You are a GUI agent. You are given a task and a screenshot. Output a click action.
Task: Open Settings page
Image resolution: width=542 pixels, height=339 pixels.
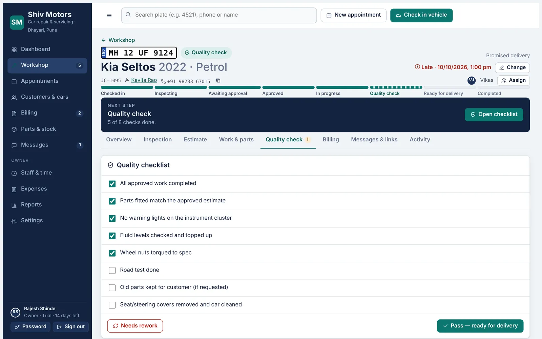(47, 221)
